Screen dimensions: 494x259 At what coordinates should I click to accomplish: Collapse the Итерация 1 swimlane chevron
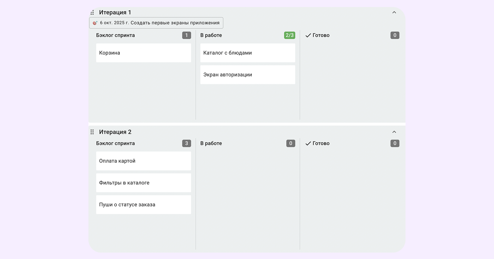(x=394, y=12)
